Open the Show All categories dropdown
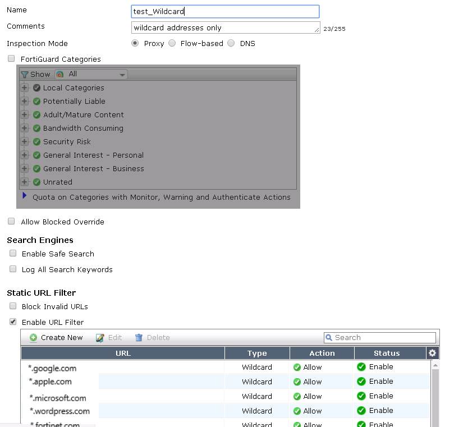Screen dimensions: 454x427 click(91, 74)
